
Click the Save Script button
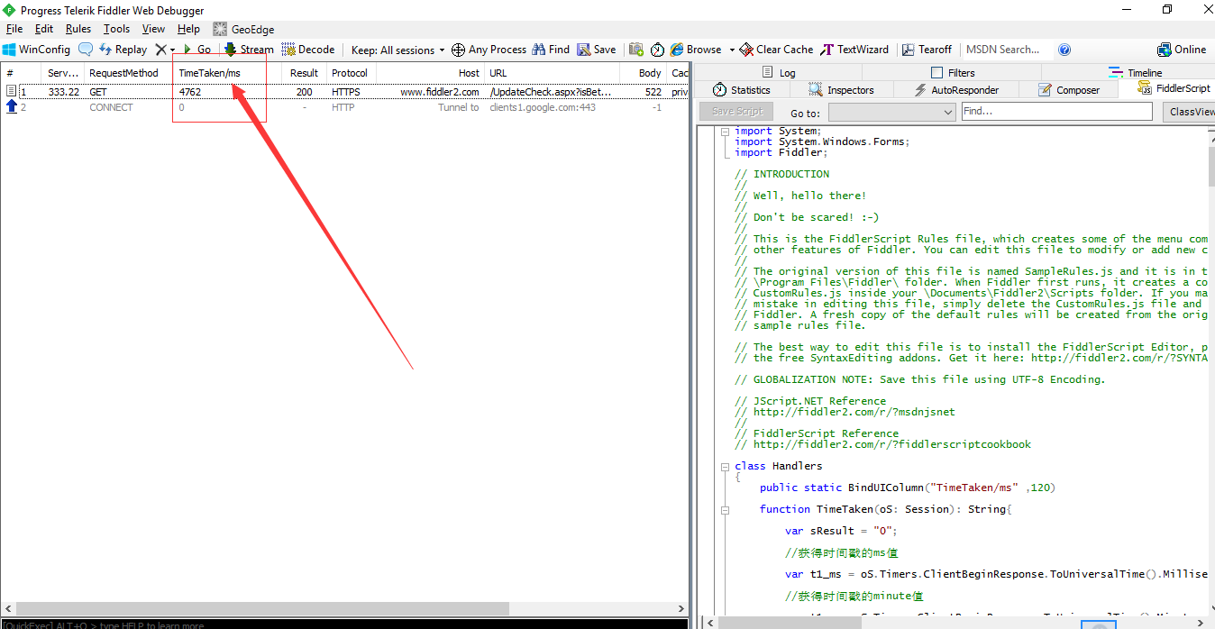pyautogui.click(x=736, y=111)
